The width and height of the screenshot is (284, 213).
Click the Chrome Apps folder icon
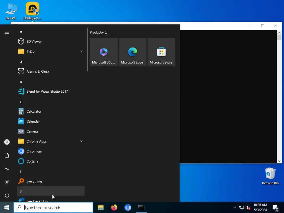click(x=21, y=141)
